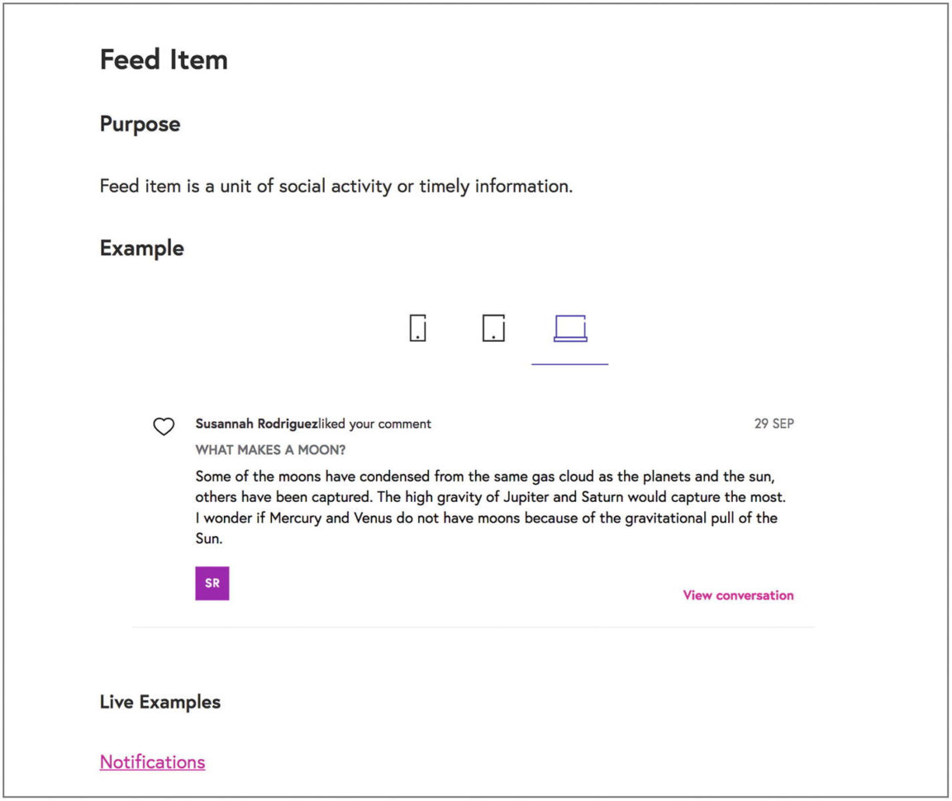Screen dimensions: 952x801
Task: Click the moons comment body text
Action: coord(491,507)
